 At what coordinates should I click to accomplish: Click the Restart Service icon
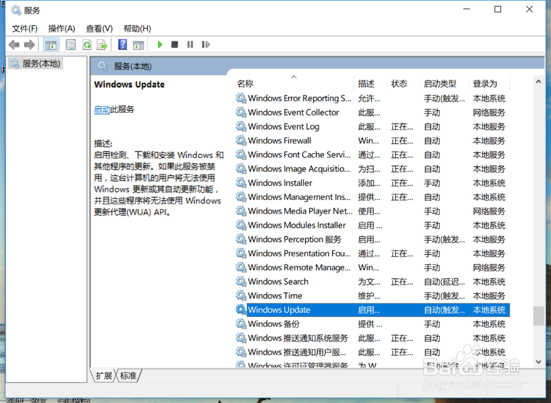(x=206, y=45)
